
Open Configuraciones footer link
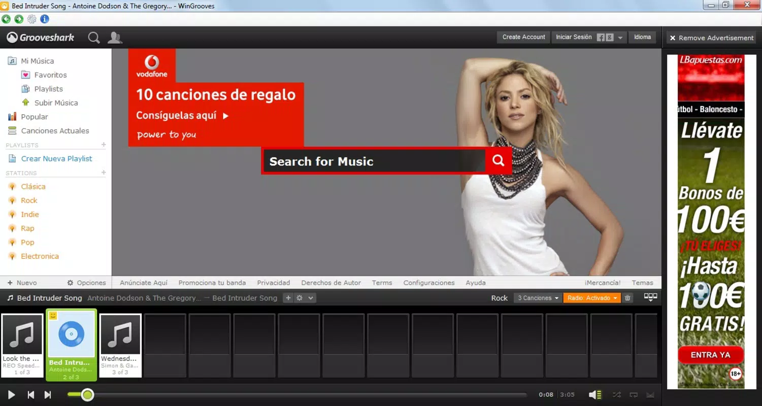[x=429, y=283]
